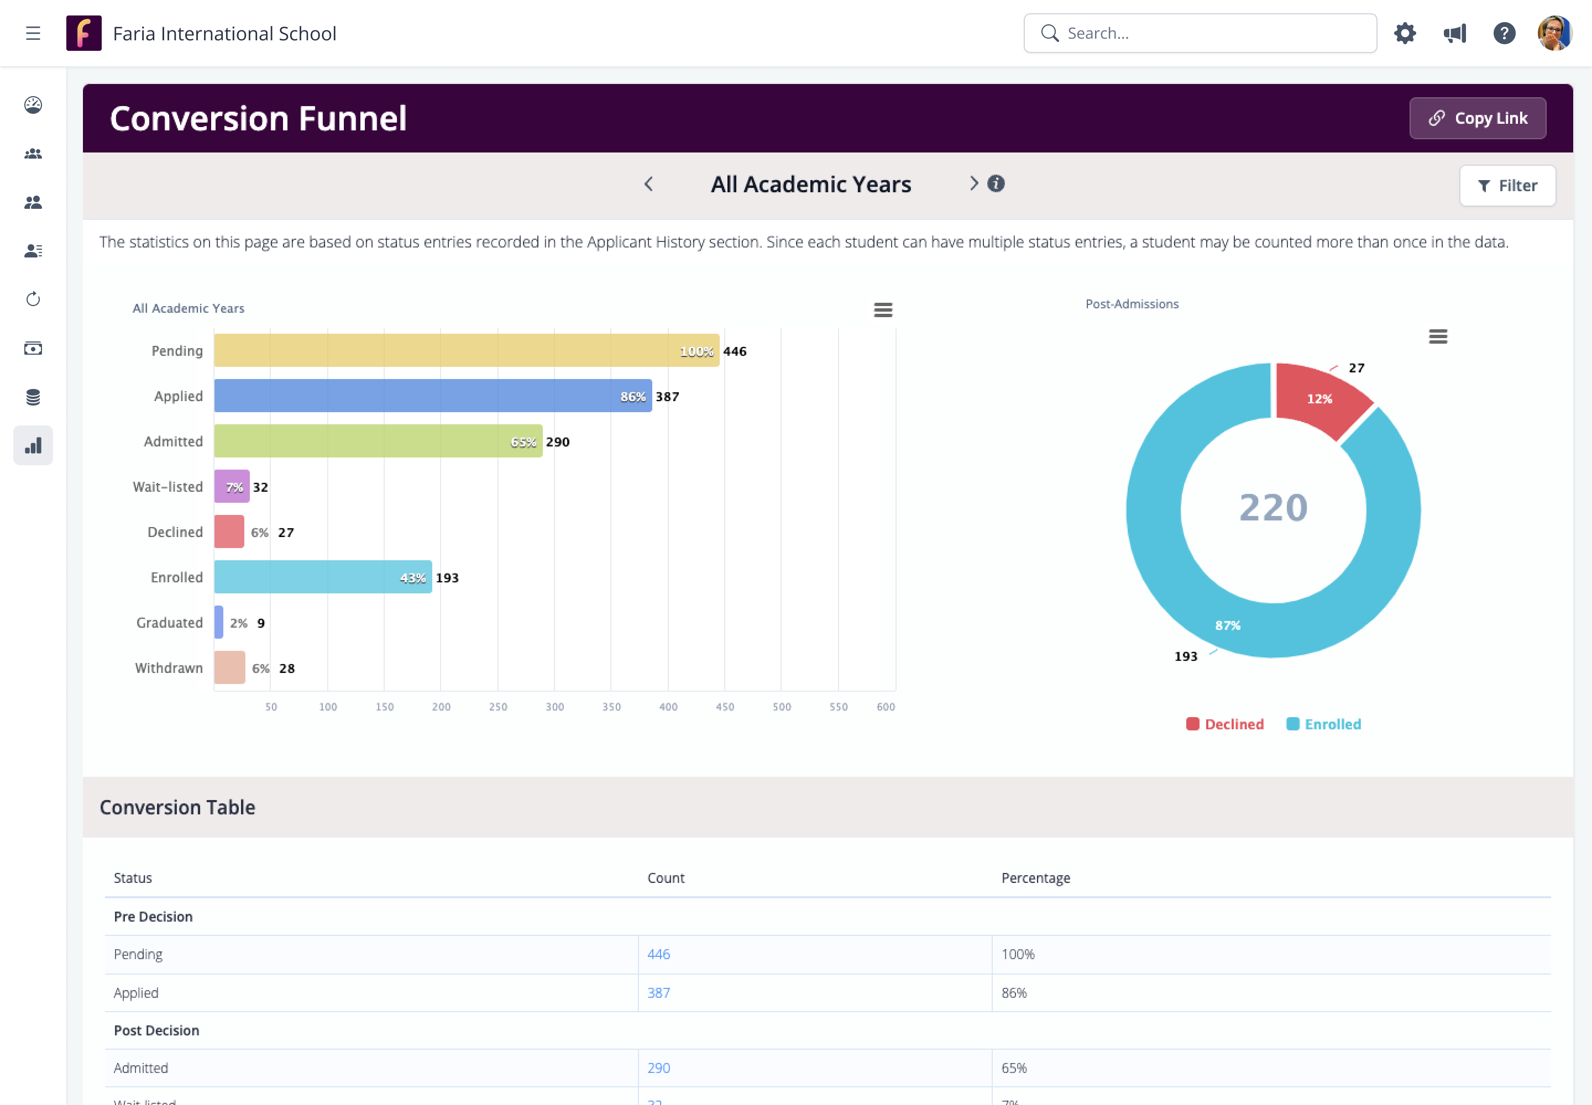Go to next academic year chevron

pyautogui.click(x=973, y=183)
